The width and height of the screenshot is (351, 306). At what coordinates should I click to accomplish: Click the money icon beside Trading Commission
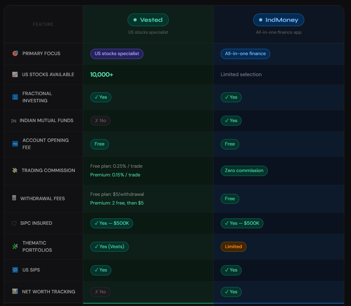15,170
